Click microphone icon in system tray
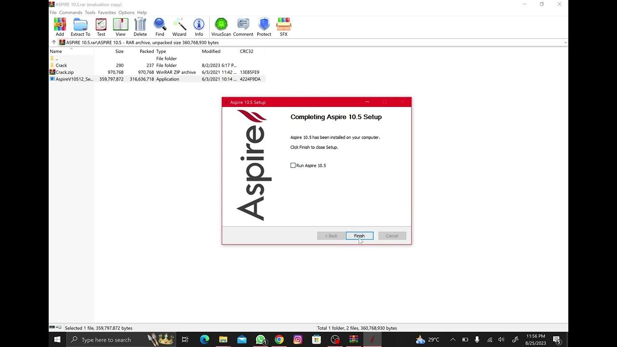Image resolution: width=617 pixels, height=347 pixels. 477,340
